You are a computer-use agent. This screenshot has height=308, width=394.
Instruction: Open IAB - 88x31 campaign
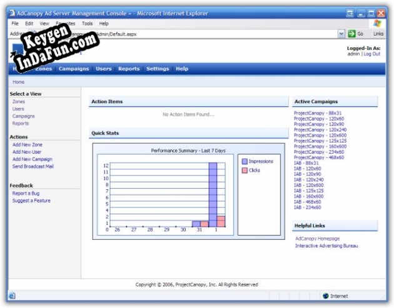click(x=306, y=163)
